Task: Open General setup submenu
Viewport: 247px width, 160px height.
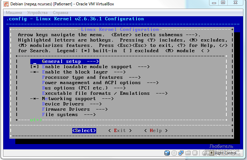Action: 65,62
